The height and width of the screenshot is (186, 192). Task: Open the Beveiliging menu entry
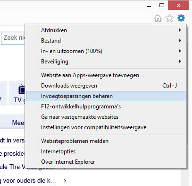[x=106, y=62]
